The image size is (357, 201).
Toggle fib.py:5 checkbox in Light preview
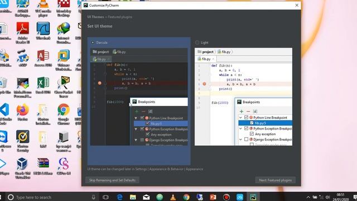252,123
